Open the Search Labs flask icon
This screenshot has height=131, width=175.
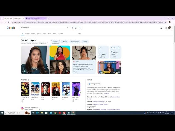(x=161, y=28)
